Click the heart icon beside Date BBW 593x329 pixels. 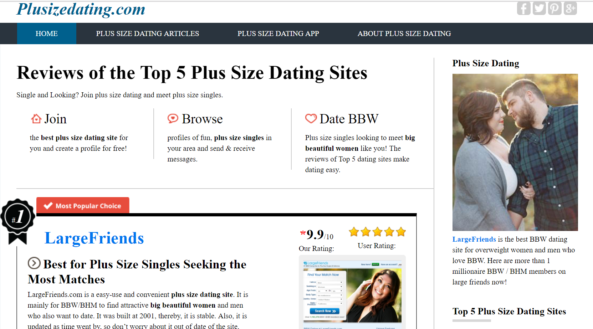click(311, 118)
